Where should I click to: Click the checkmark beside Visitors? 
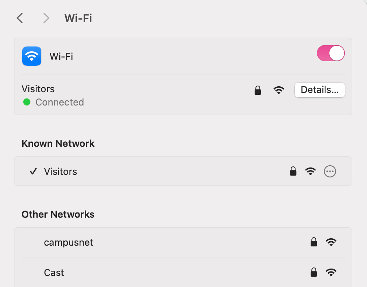point(33,171)
